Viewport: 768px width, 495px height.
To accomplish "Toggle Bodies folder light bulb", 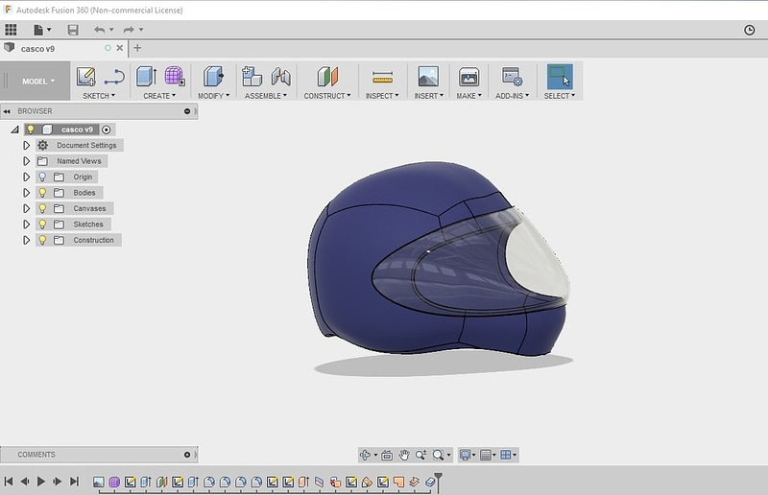I will [42, 193].
